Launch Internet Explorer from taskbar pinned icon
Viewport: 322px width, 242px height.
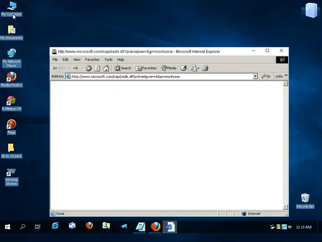coord(55,226)
